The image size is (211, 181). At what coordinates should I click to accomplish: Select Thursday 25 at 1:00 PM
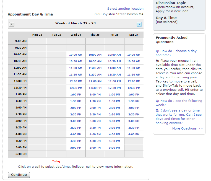click(x=95, y=95)
